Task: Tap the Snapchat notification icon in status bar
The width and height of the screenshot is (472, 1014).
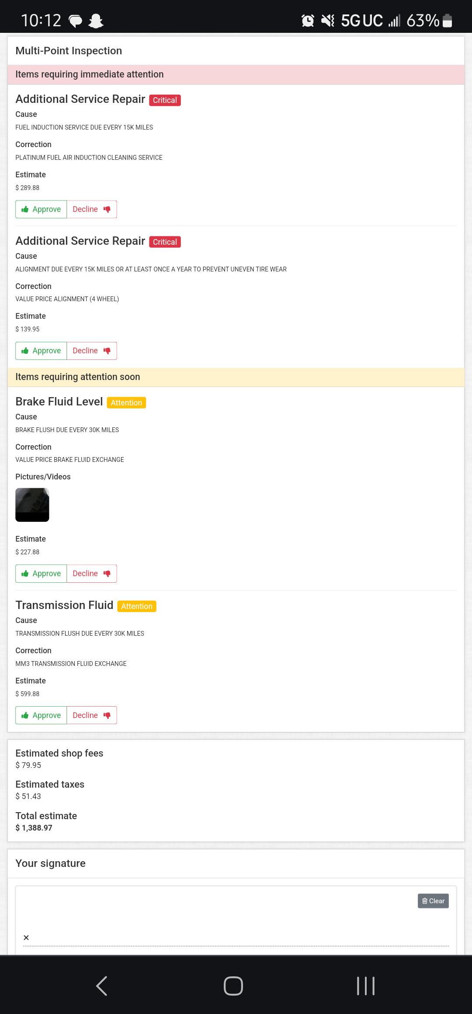Action: [x=96, y=21]
